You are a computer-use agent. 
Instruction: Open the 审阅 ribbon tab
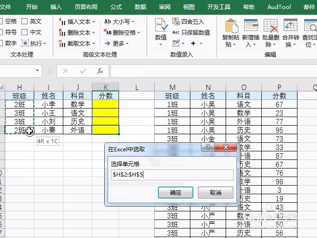point(165,7)
